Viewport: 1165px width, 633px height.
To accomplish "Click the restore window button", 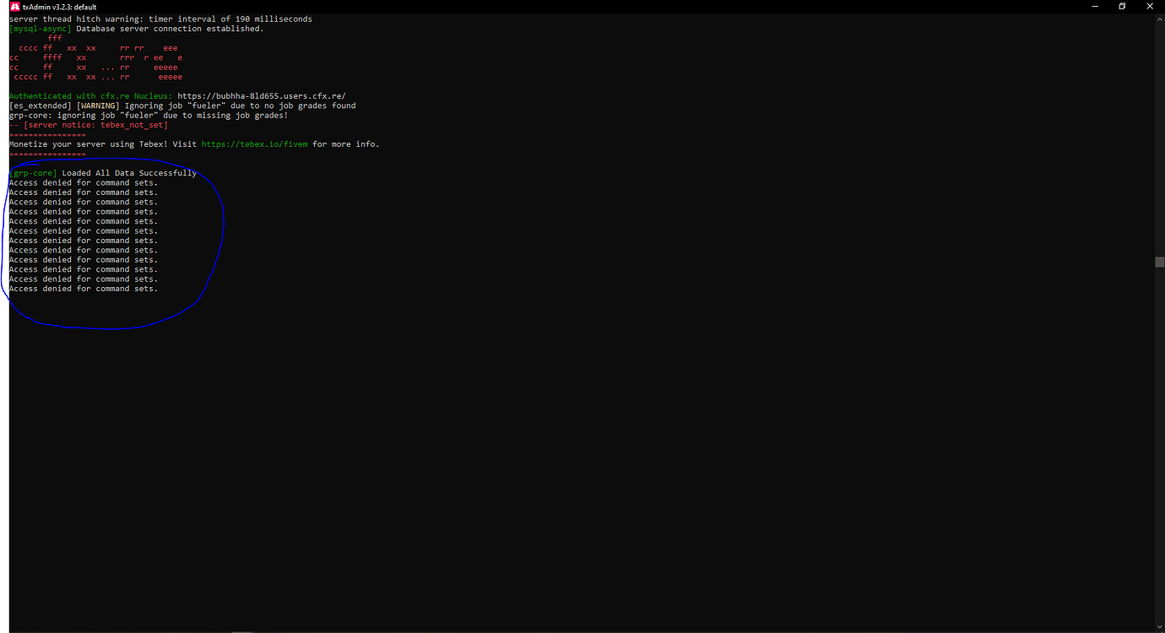I will pos(1122,6).
